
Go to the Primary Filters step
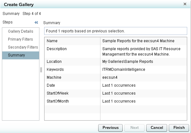pyautogui.click(x=20, y=39)
